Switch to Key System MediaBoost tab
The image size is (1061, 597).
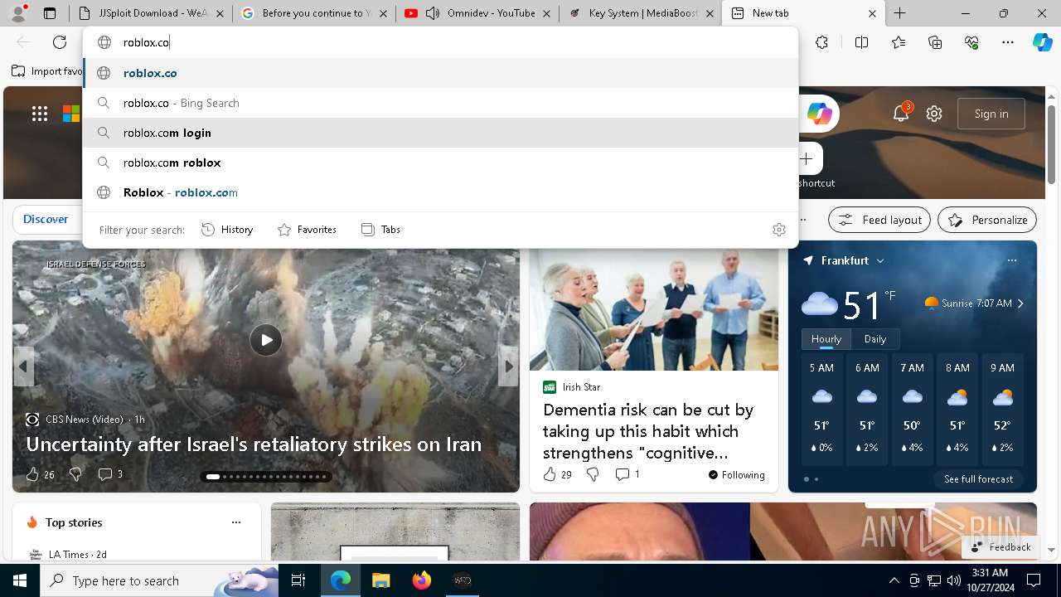click(640, 13)
